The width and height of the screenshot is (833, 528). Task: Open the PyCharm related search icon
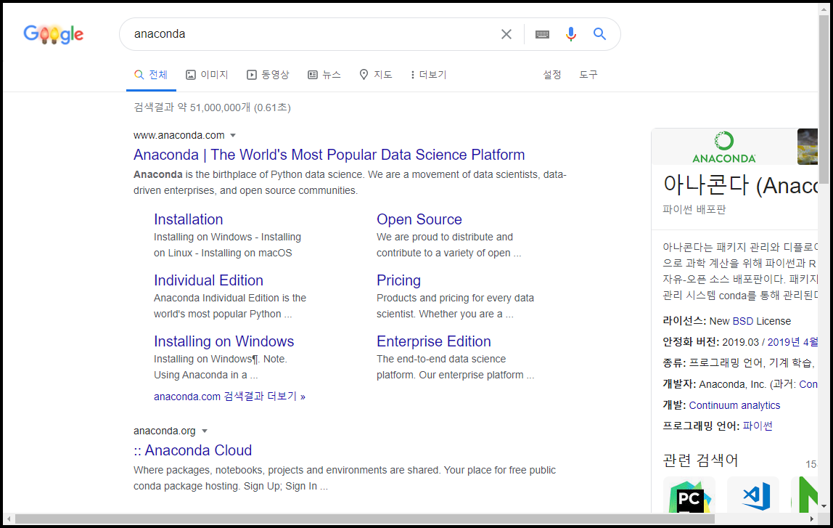click(689, 495)
